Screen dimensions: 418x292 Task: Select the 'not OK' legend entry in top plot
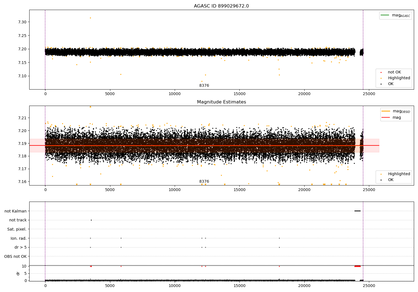pos(394,72)
